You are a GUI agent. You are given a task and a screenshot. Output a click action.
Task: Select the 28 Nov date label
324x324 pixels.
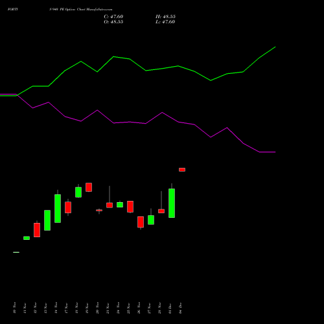[x=159, y=308]
